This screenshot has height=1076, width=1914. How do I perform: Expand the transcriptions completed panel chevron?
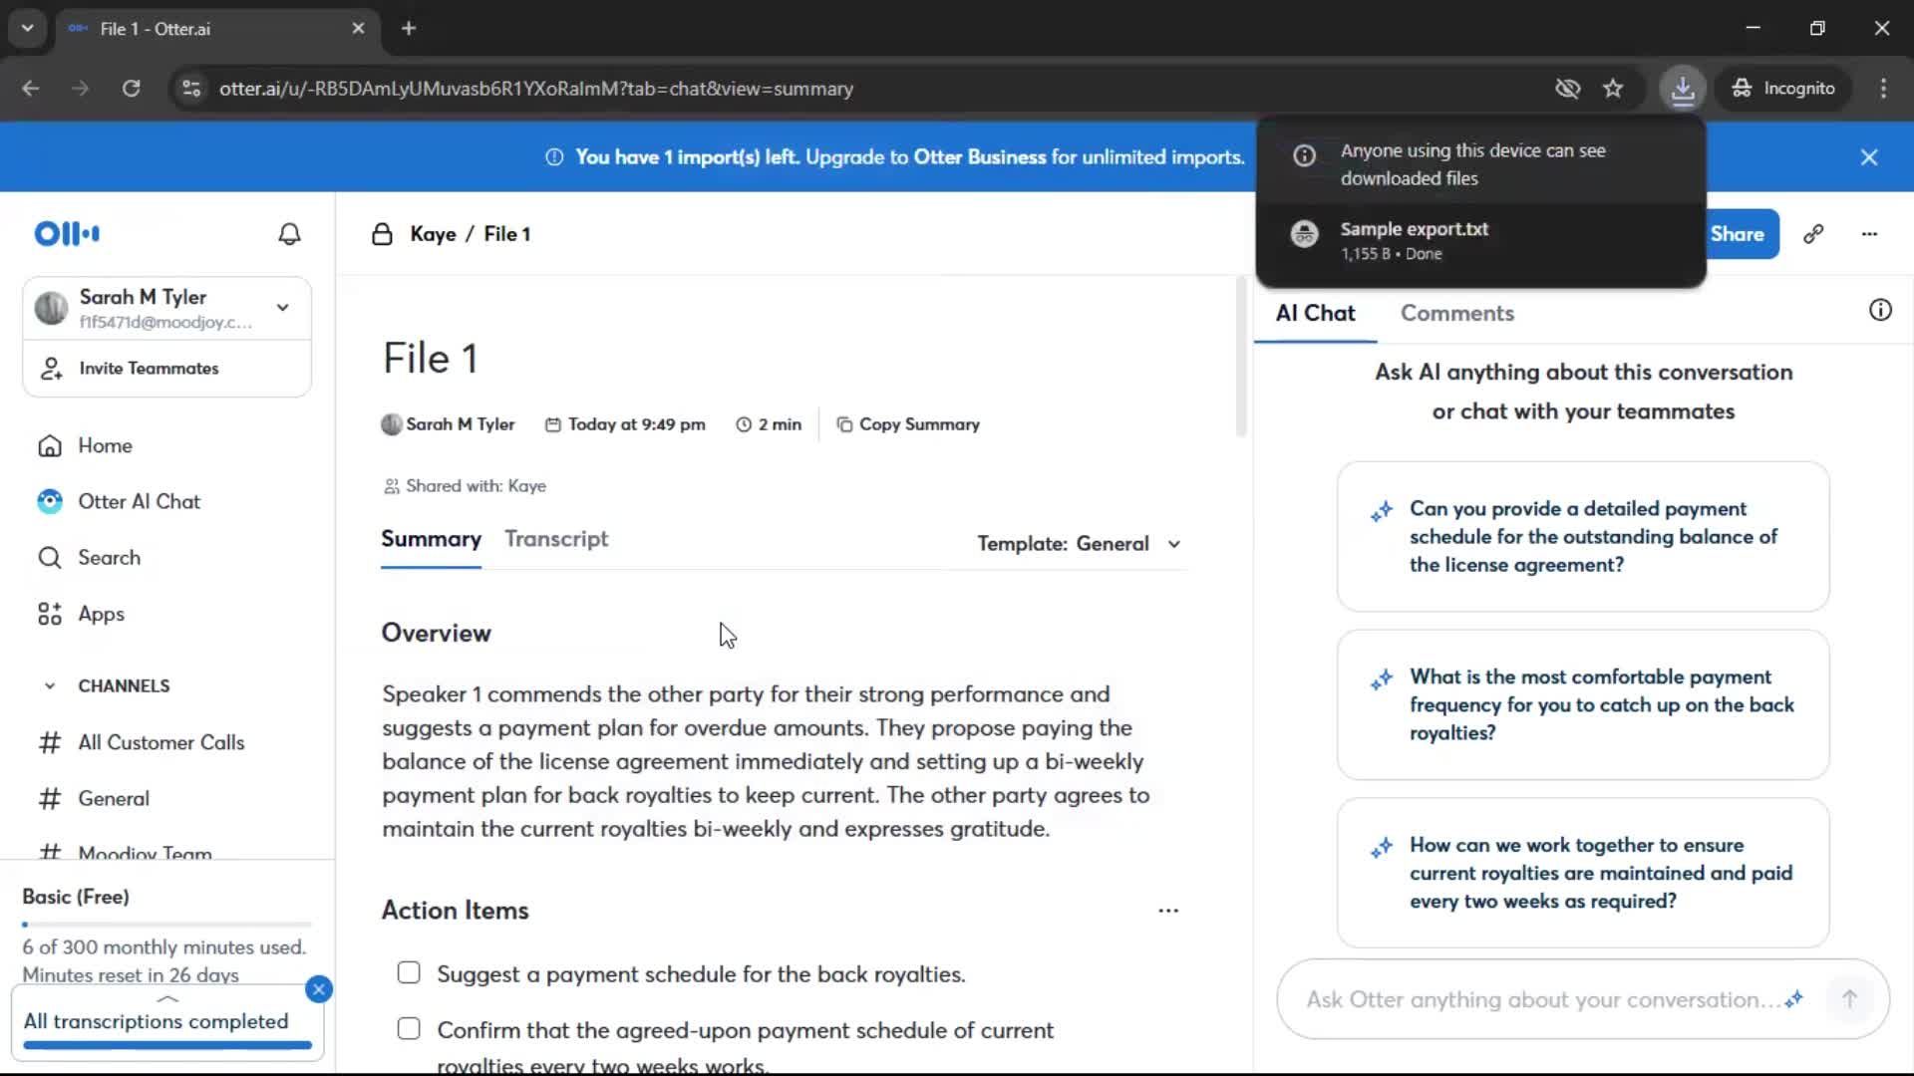pyautogui.click(x=167, y=998)
